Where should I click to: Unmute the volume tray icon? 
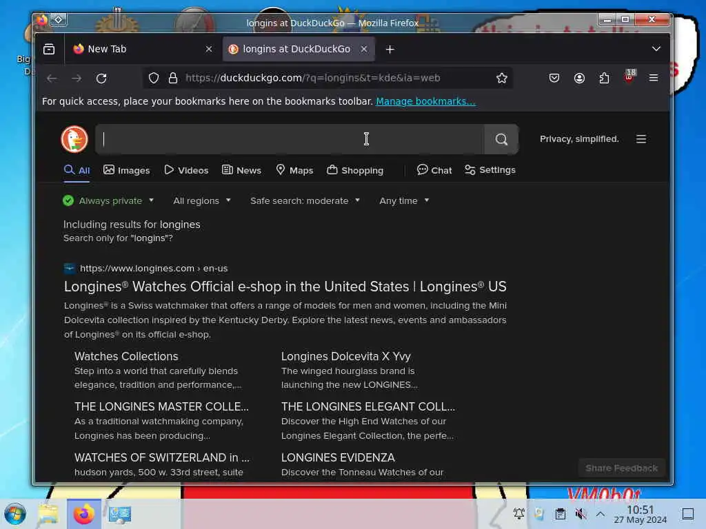[581, 514]
